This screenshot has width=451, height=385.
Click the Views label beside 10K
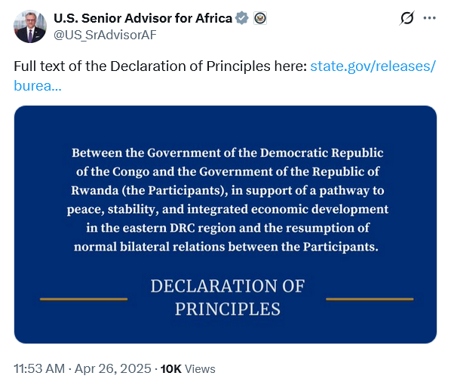[200, 369]
